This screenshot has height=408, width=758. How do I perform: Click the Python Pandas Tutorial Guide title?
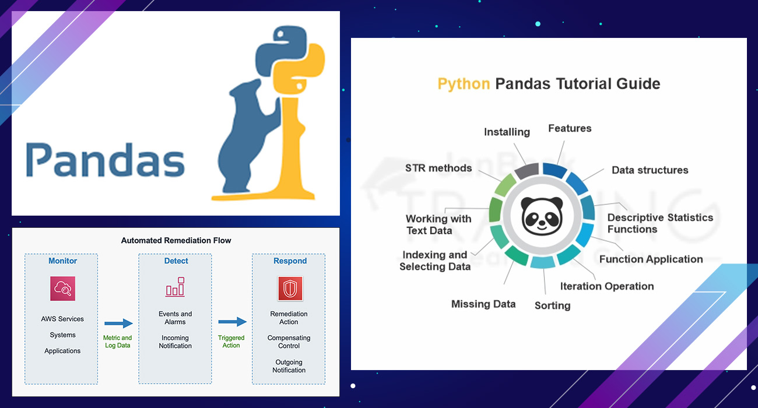click(549, 83)
